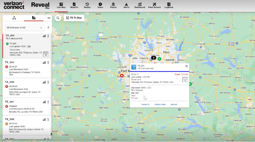This screenshot has width=255, height=142.
Task: Open the Alerts section
Action: pos(126,5)
